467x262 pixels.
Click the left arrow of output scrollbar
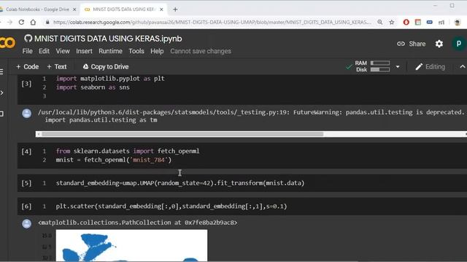[x=39, y=134]
